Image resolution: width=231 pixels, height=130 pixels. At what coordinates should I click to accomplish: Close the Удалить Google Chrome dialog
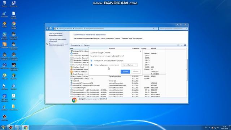coord(140,51)
